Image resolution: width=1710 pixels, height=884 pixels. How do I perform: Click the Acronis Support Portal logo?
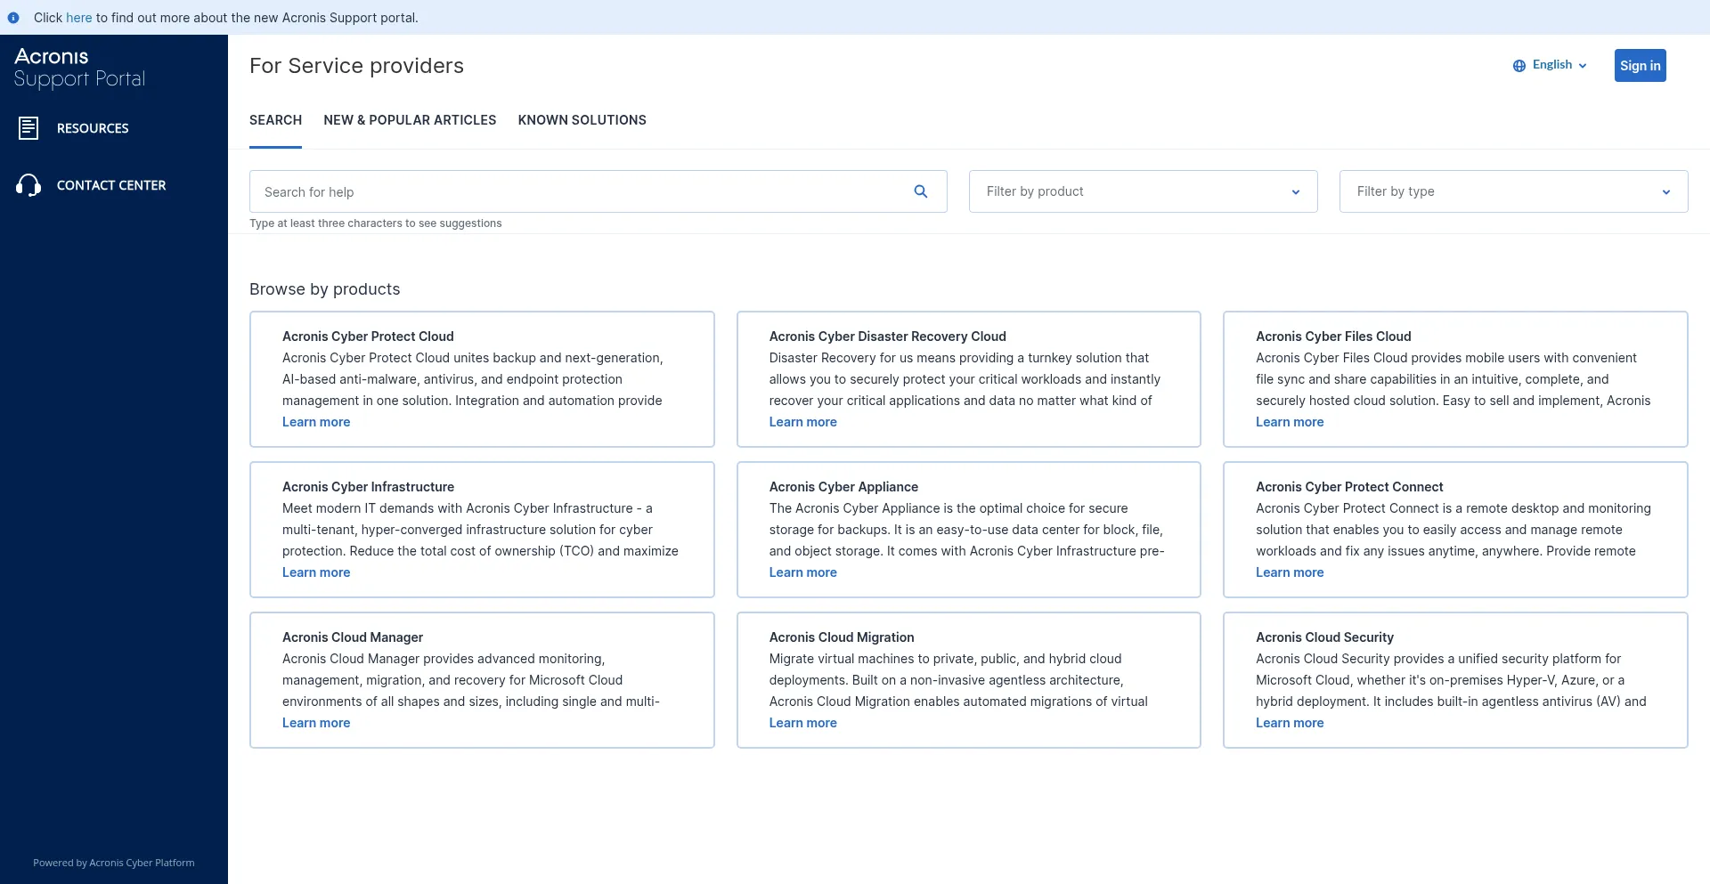(x=80, y=69)
